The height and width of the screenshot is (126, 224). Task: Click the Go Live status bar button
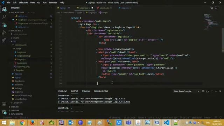(184, 118)
